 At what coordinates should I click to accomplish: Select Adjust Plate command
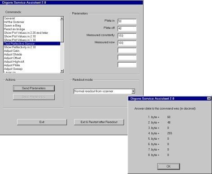tap(32, 65)
